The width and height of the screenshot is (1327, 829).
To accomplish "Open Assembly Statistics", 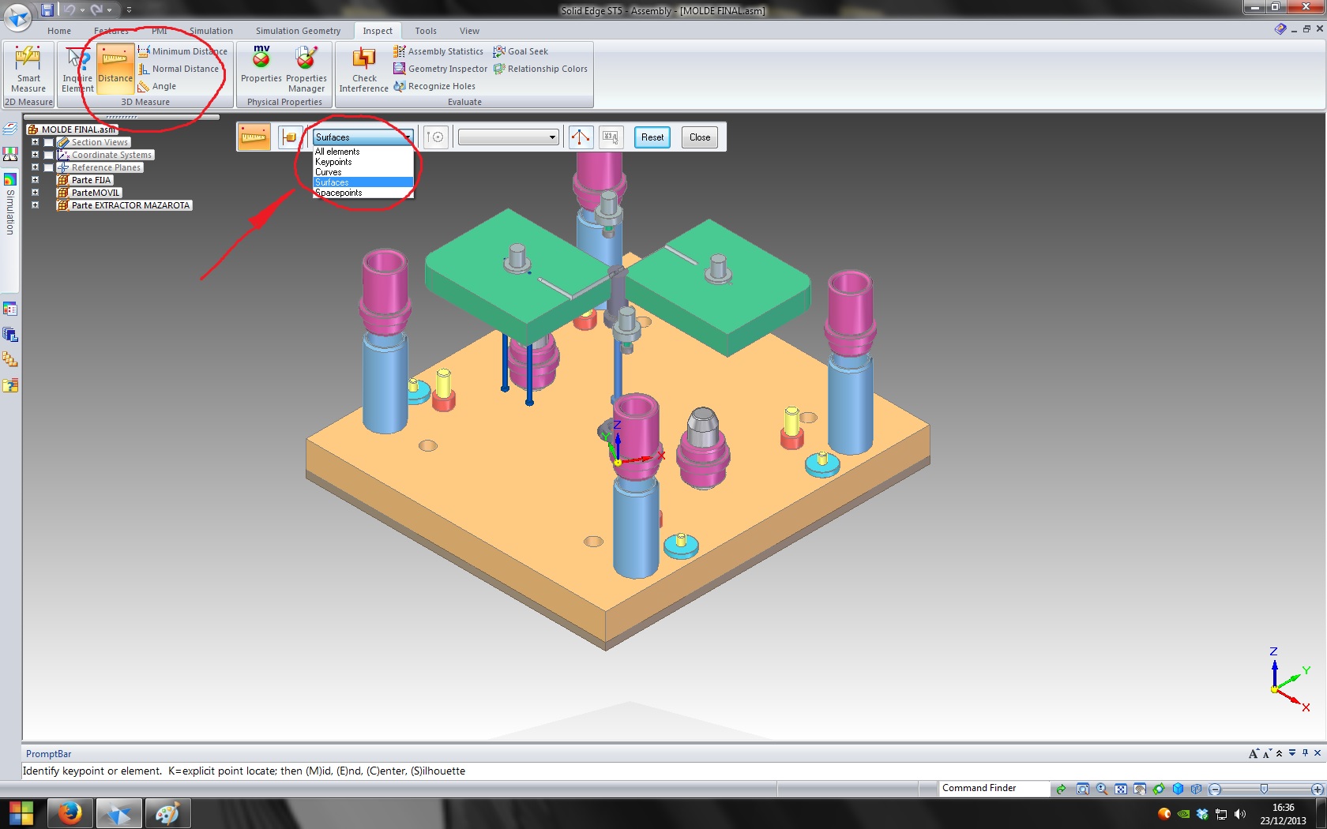I will [438, 51].
